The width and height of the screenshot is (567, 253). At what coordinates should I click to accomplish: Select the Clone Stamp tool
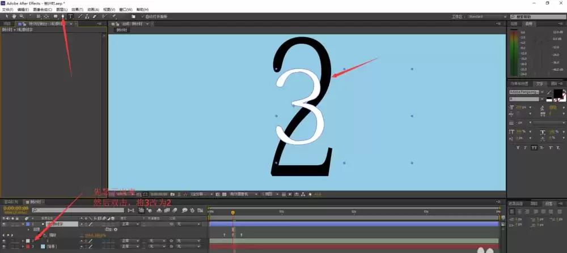pyautogui.click(x=87, y=16)
